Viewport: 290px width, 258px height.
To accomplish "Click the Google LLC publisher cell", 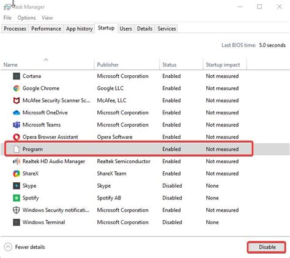I will tap(110, 89).
